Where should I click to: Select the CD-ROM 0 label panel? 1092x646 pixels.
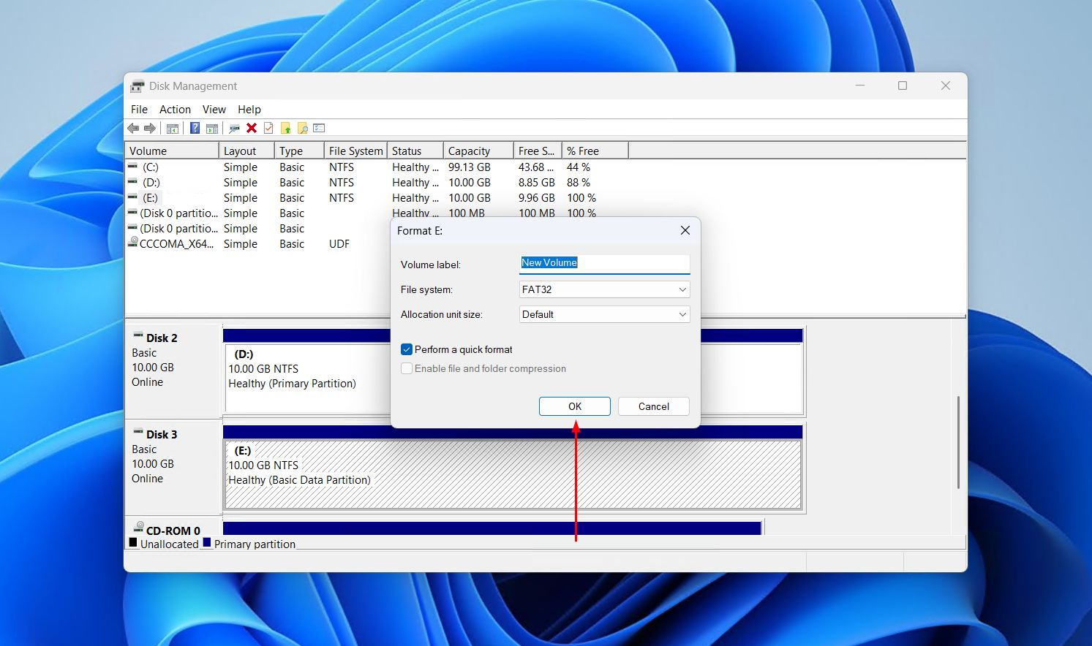pyautogui.click(x=173, y=528)
